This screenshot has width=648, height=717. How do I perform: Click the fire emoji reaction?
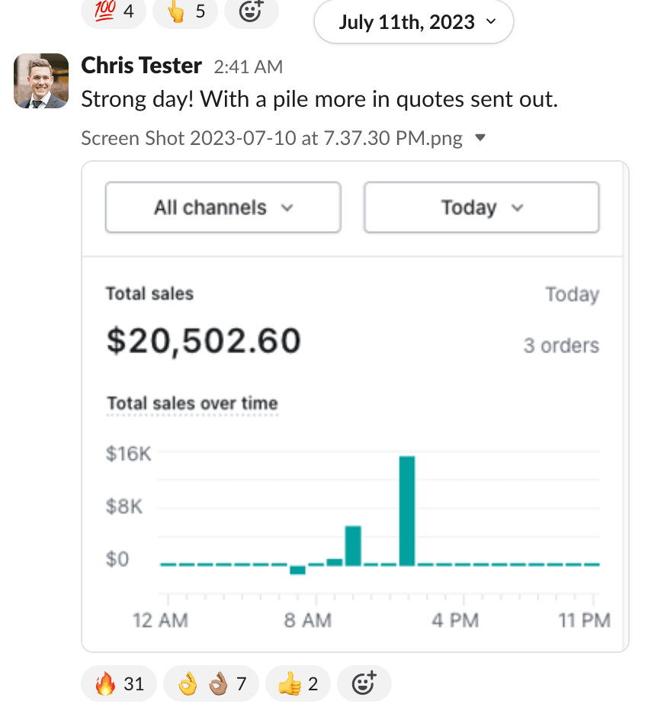[119, 683]
